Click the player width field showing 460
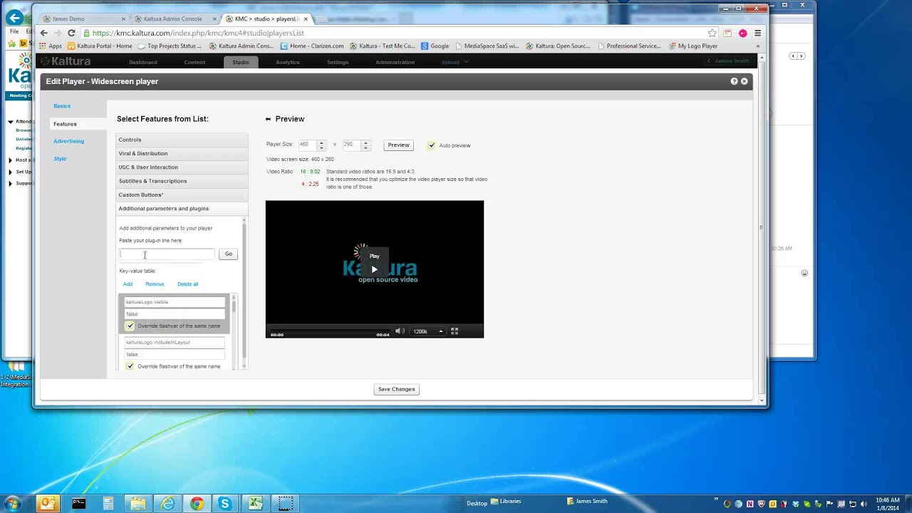 pyautogui.click(x=307, y=145)
